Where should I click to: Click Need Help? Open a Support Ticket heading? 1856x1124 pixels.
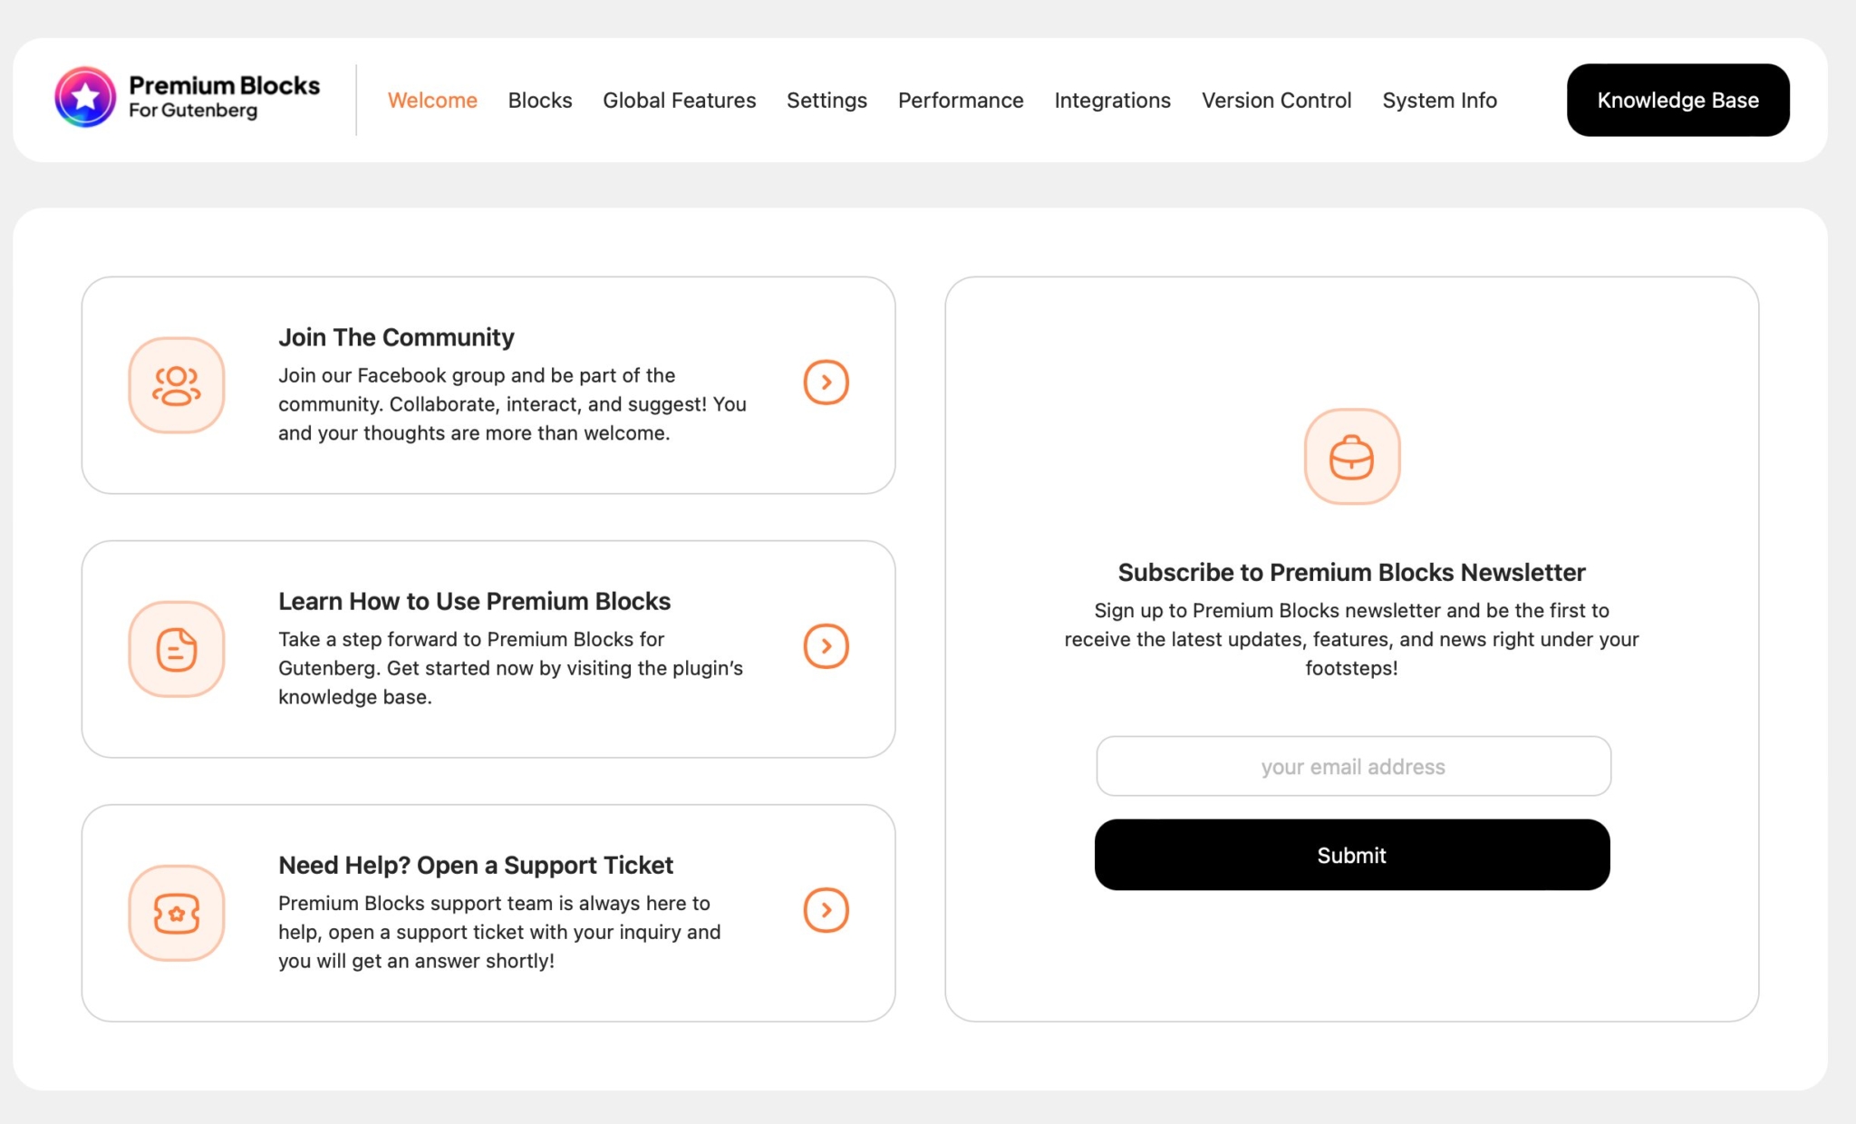476,865
